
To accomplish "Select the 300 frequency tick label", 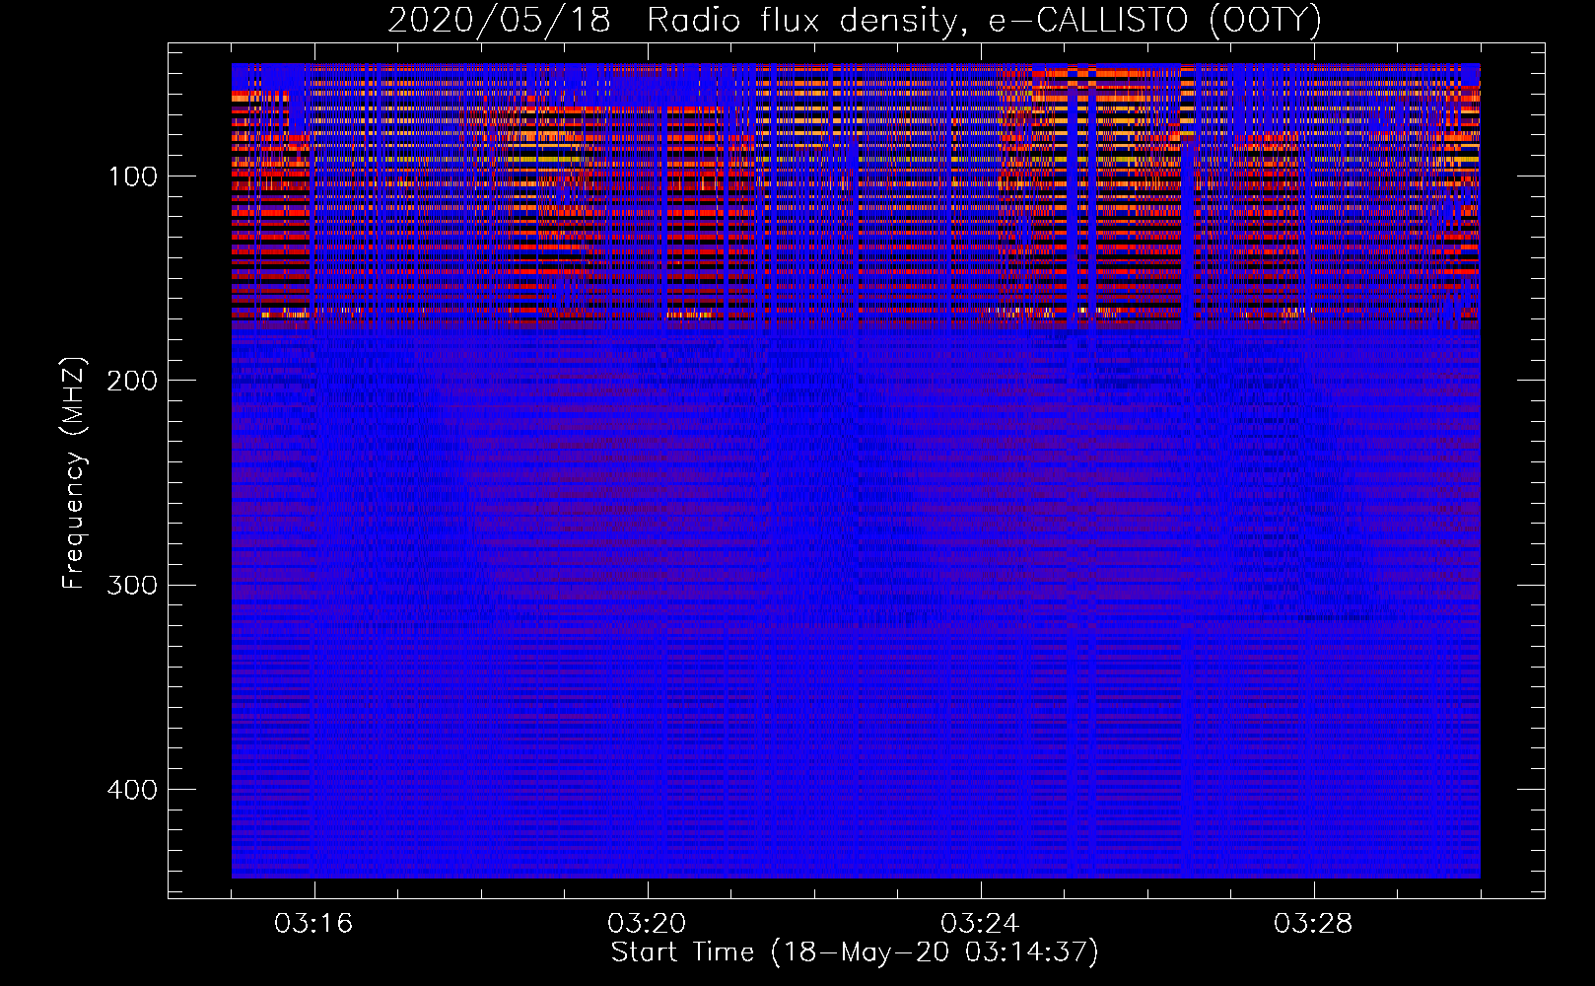I will [x=132, y=586].
